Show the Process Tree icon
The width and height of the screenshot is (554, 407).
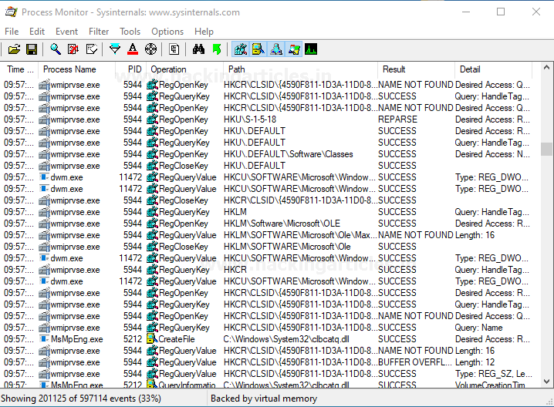[x=174, y=49]
